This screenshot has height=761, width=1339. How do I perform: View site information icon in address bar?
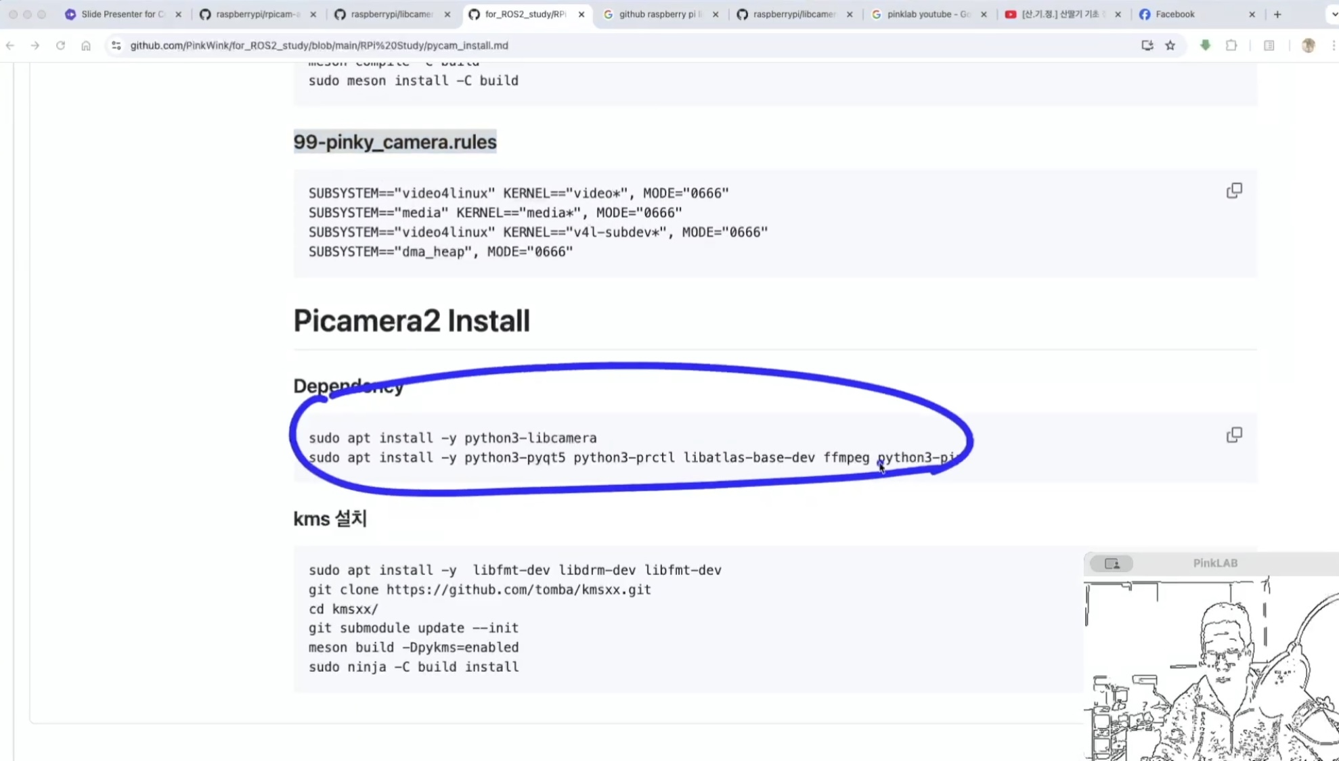(x=116, y=45)
